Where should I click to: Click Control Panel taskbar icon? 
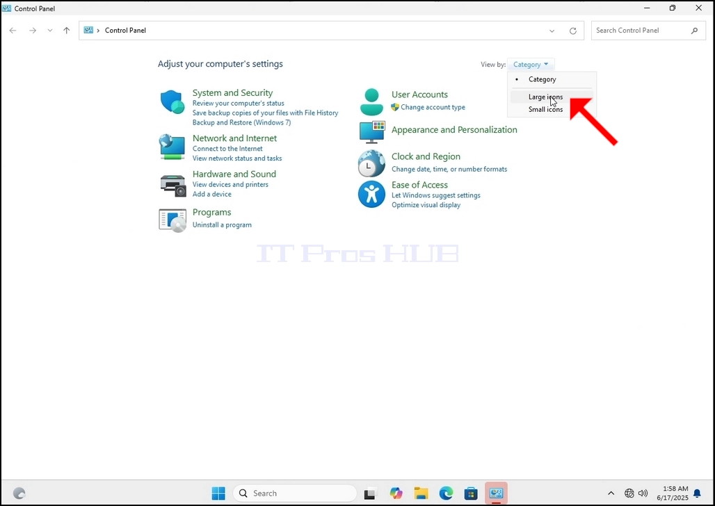(x=496, y=493)
